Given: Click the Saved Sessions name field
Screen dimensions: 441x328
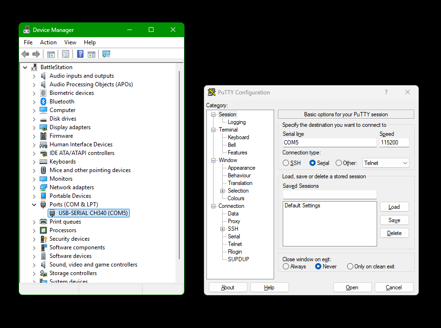Looking at the screenshot, I should pos(329,195).
